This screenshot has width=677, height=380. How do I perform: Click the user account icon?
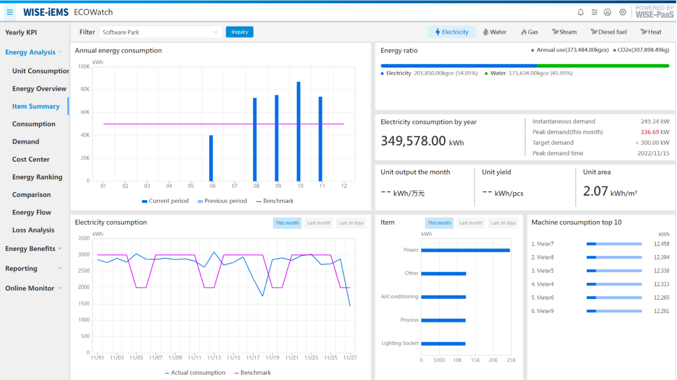click(608, 12)
